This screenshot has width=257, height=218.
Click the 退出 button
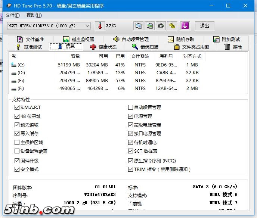(205, 26)
